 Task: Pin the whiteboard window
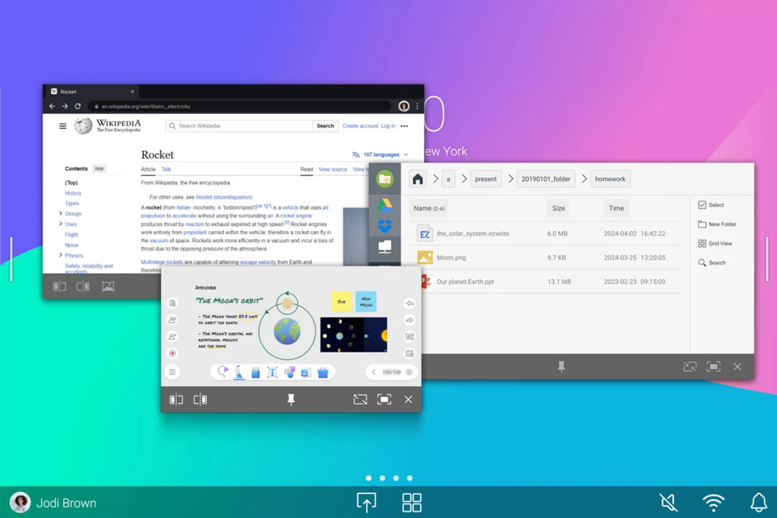[291, 400]
